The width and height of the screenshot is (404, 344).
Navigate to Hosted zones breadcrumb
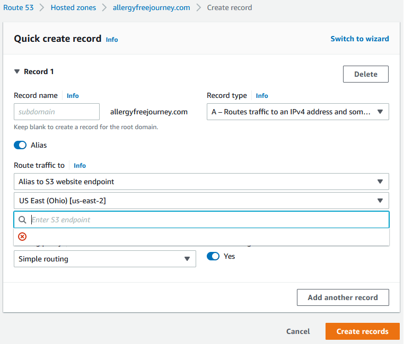[73, 7]
